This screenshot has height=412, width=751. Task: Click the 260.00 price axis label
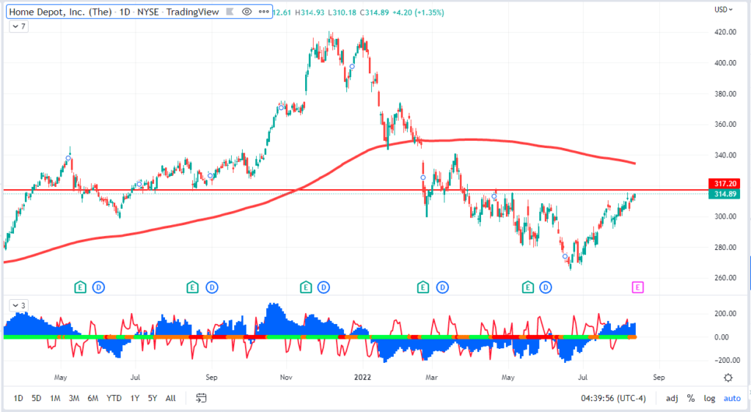(725, 278)
